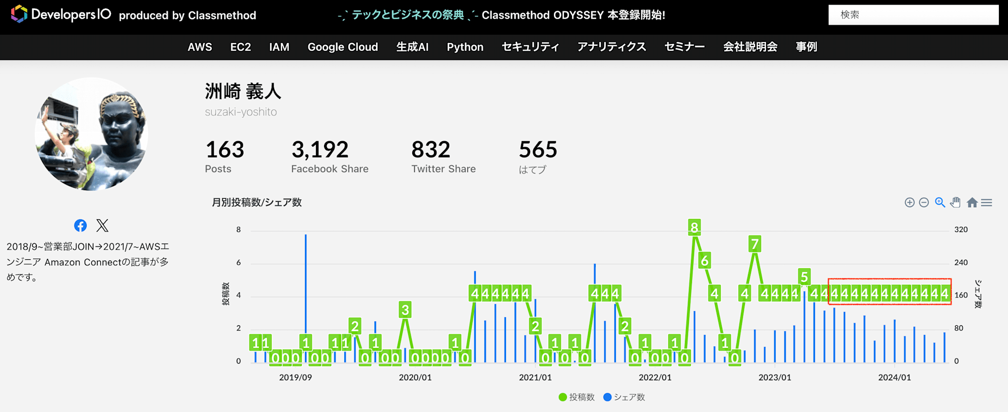Screen dimensions: 1008x412
Task: Click the 2024/01 x-axis label
Action: click(895, 377)
